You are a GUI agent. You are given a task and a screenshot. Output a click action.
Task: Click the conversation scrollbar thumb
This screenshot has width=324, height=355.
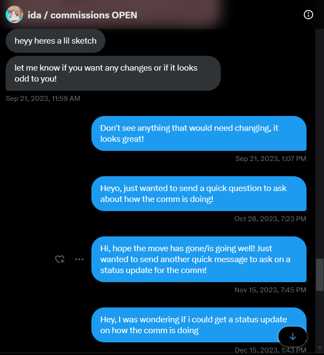(320, 275)
